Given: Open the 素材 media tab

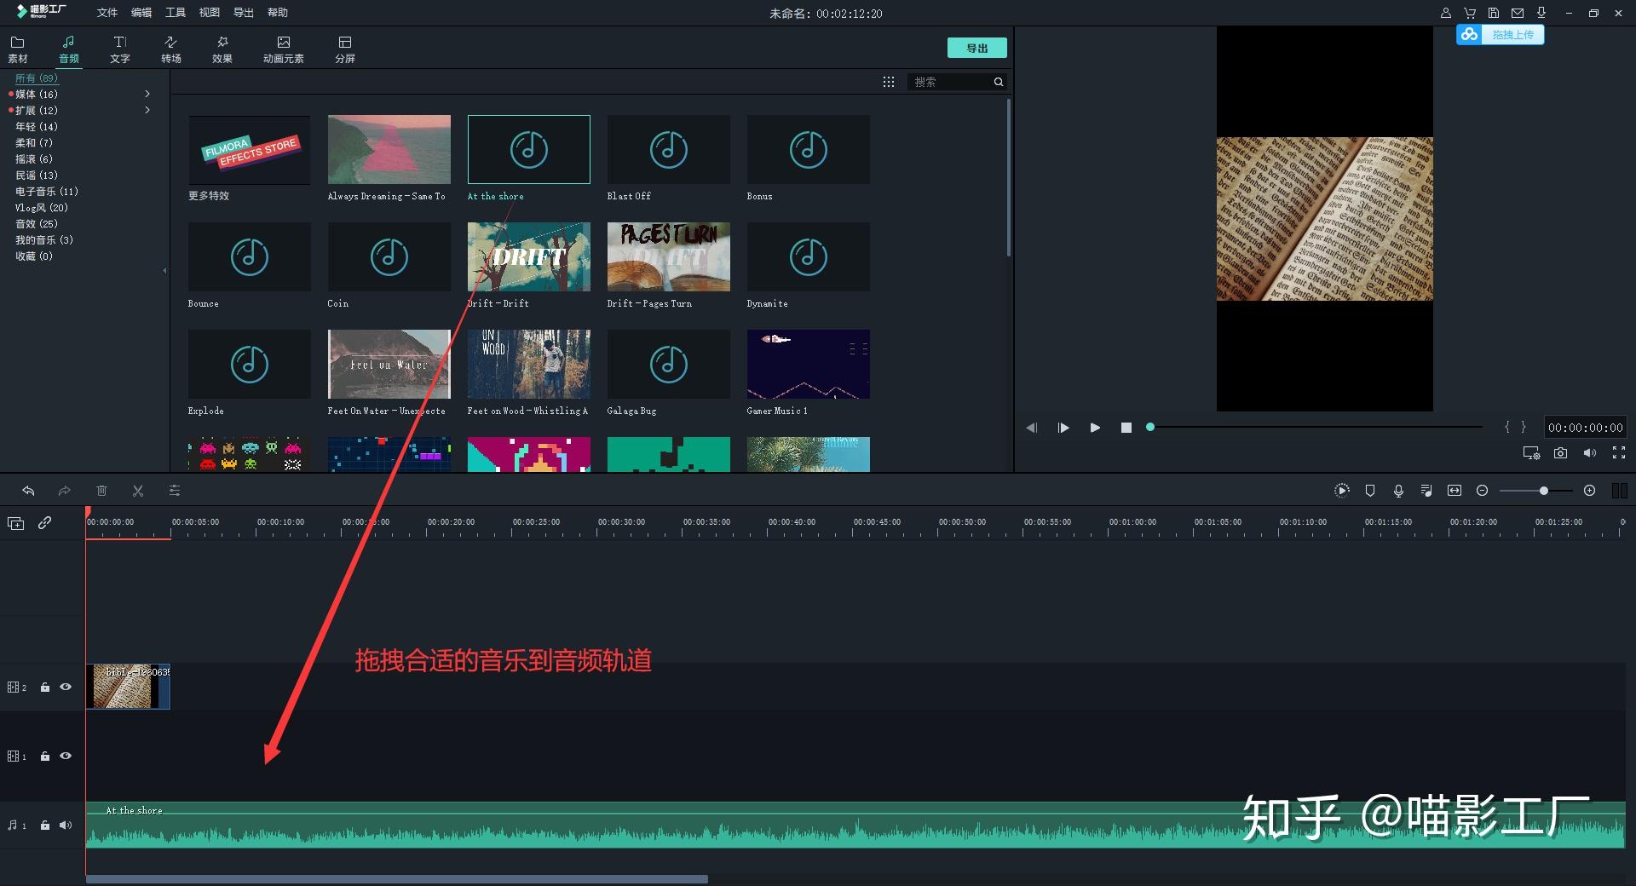Looking at the screenshot, I should [x=18, y=49].
